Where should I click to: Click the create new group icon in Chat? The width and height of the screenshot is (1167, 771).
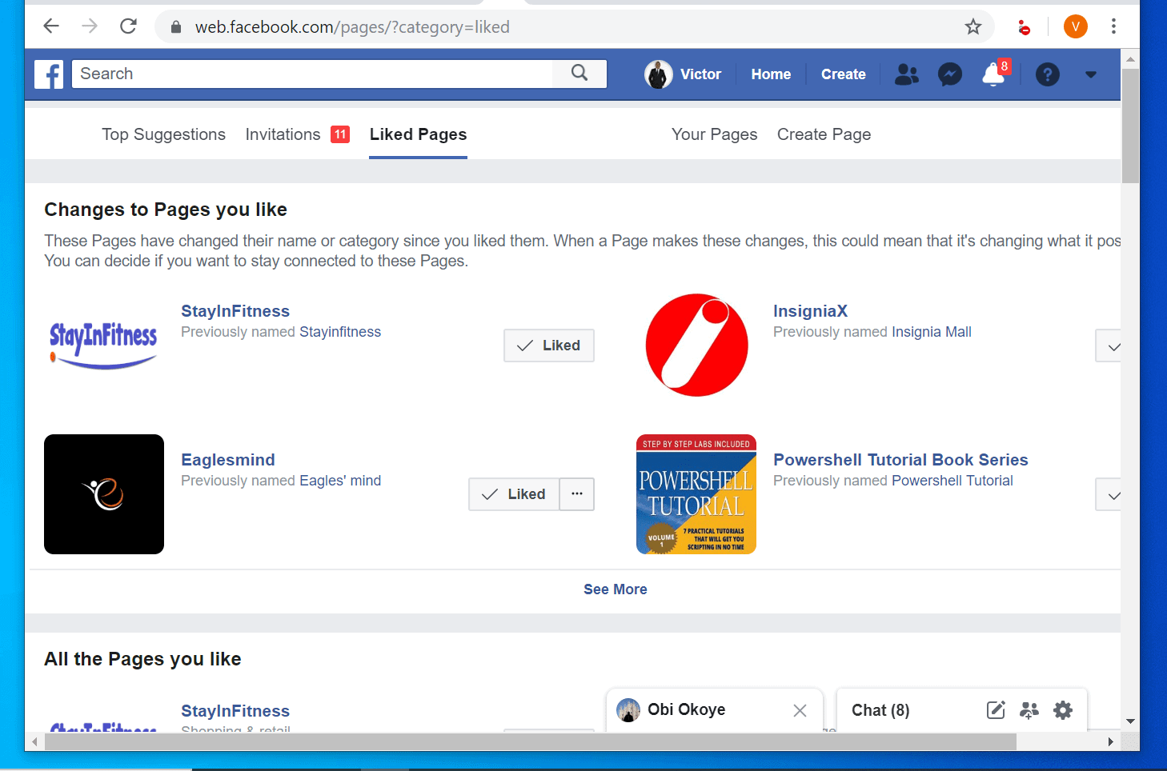1029,710
